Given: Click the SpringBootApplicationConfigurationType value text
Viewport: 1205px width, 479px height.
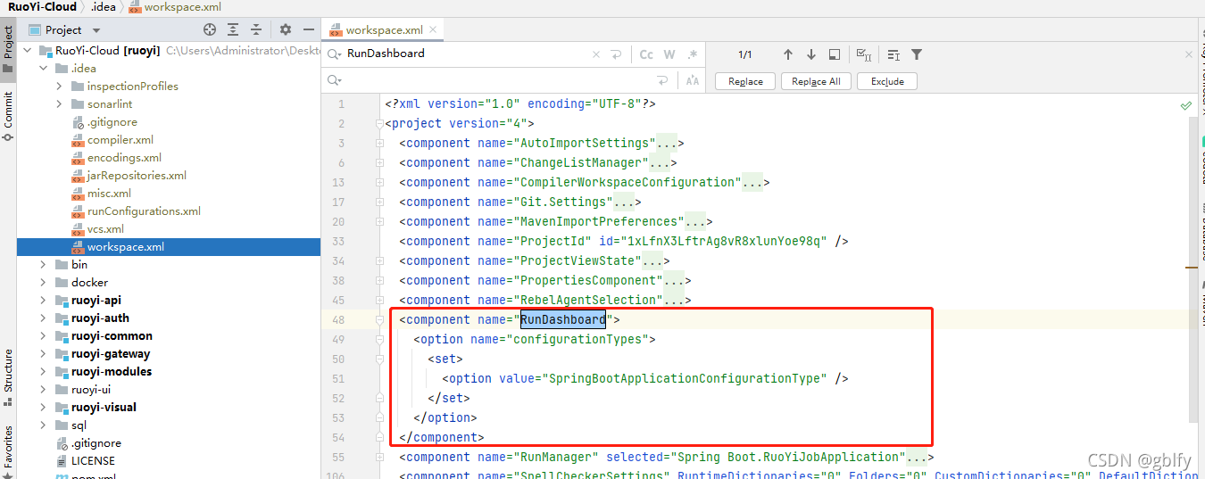Looking at the screenshot, I should (686, 378).
